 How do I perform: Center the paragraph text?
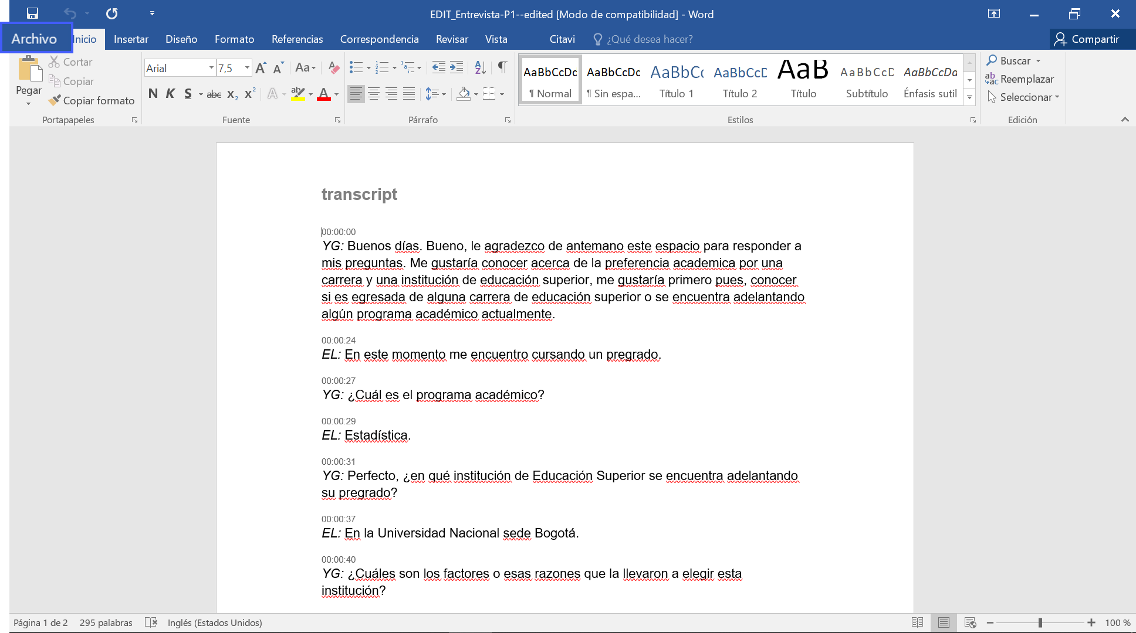pyautogui.click(x=374, y=94)
